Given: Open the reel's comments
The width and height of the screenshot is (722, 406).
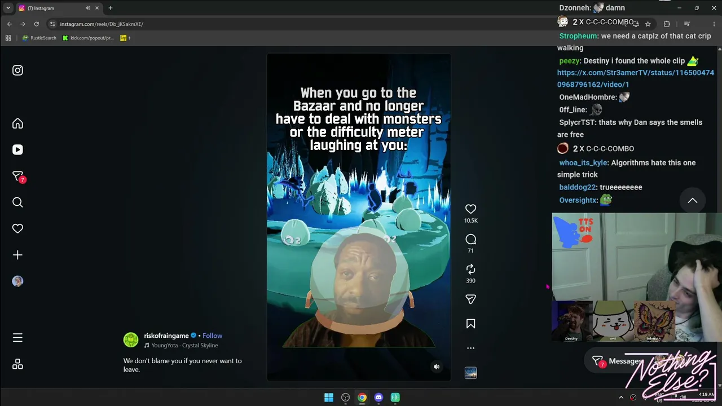Looking at the screenshot, I should click(x=470, y=240).
